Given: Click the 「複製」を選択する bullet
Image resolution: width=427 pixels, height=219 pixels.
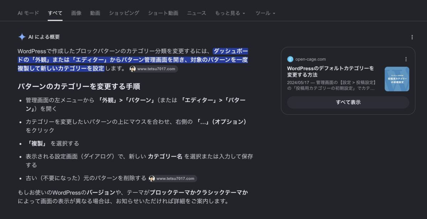Looking at the screenshot, I should (53, 143).
